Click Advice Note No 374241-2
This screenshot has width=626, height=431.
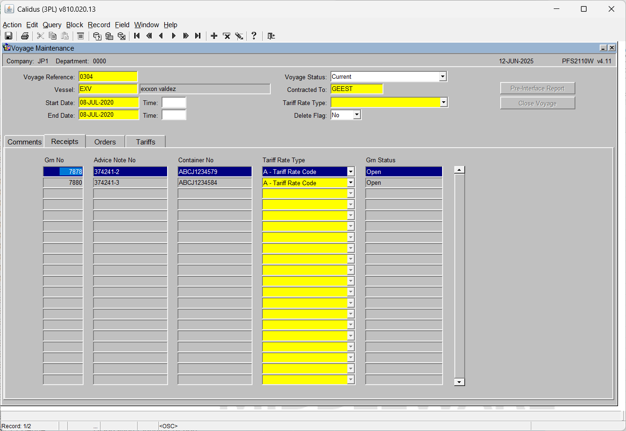point(130,172)
